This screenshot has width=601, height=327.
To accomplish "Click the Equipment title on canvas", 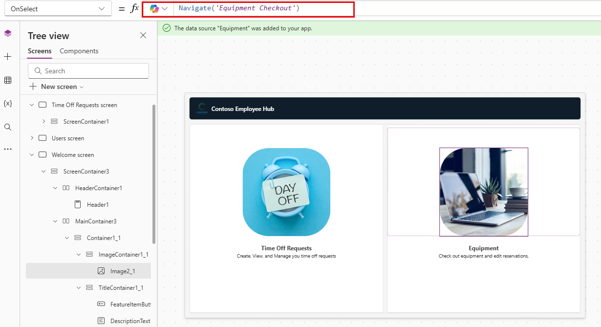I will click(484, 248).
